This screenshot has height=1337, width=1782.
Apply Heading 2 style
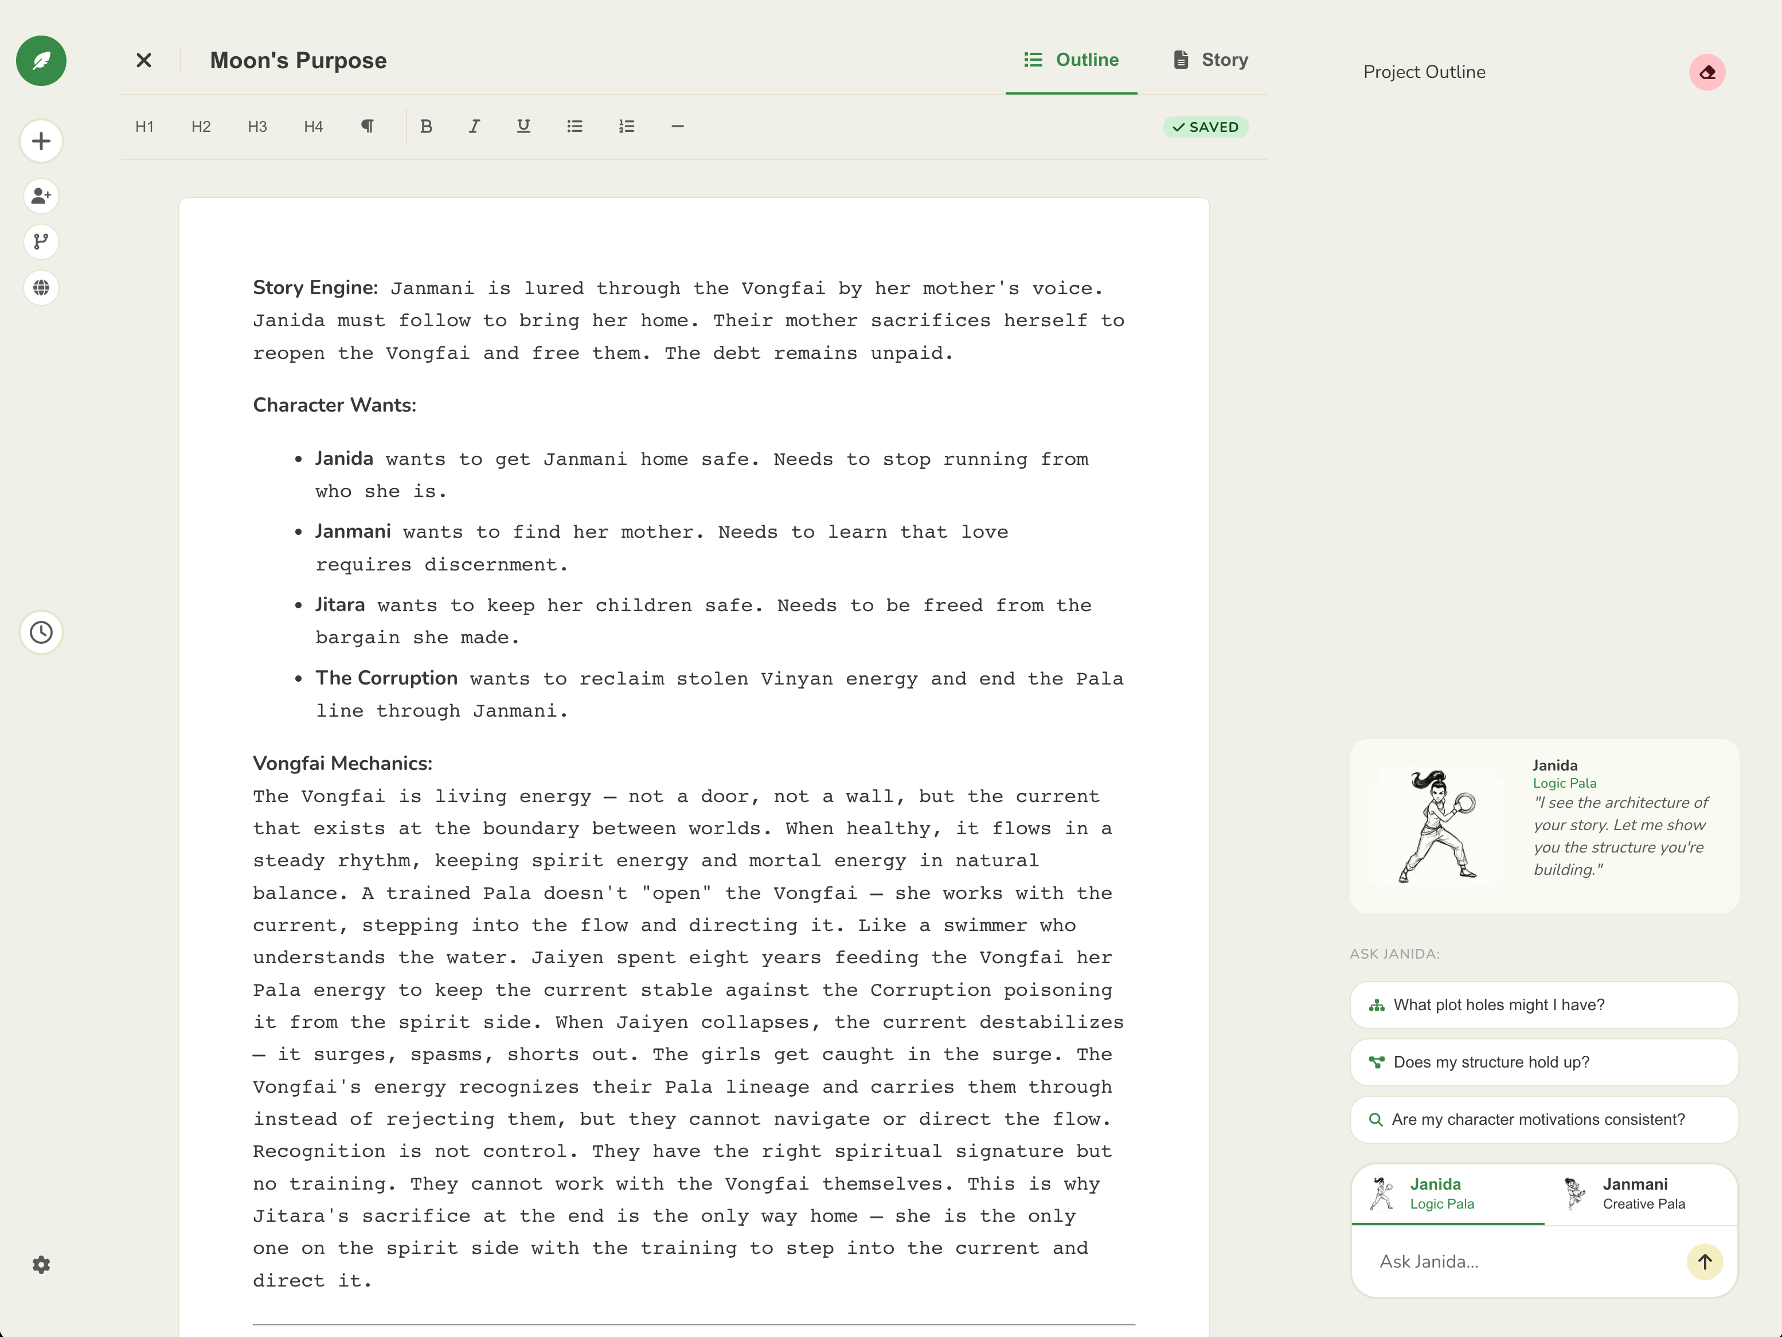point(201,127)
